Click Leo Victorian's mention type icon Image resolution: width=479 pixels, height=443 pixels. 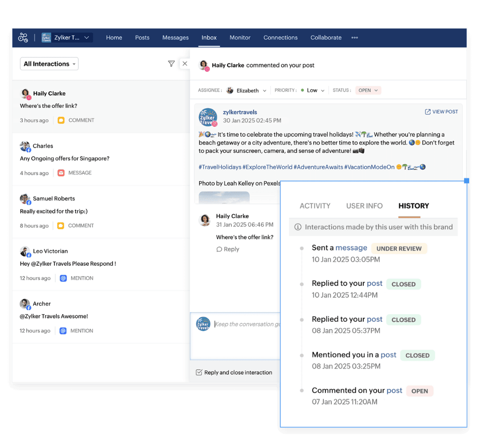tap(63, 278)
